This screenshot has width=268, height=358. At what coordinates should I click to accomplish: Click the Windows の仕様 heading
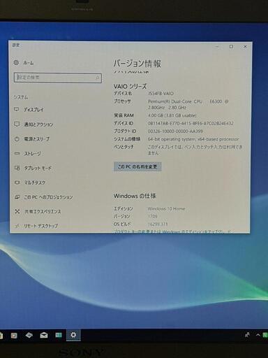pyautogui.click(x=135, y=196)
